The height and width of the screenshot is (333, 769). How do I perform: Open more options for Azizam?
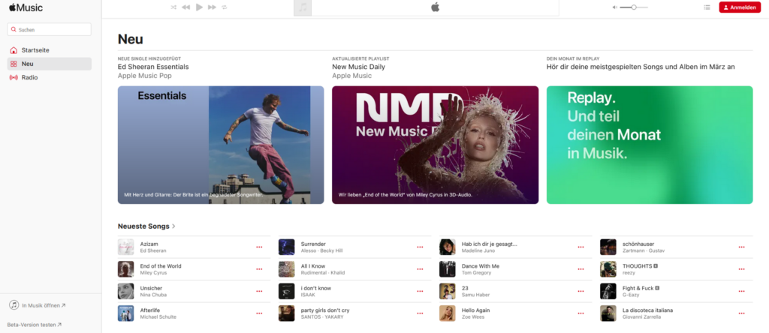pos(259,247)
